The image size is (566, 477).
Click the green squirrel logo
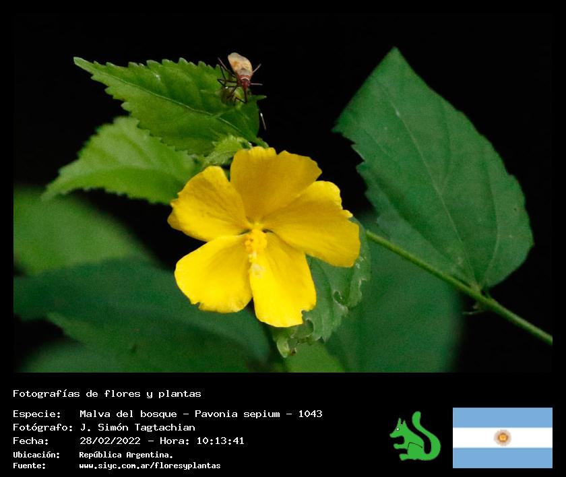(x=414, y=437)
